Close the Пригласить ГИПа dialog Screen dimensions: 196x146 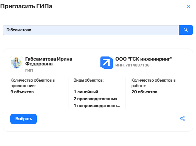tap(188, 6)
